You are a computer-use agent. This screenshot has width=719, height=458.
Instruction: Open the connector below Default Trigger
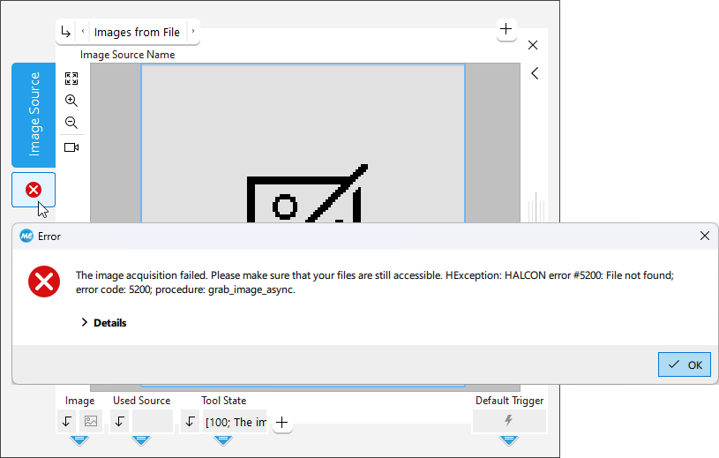[508, 439]
